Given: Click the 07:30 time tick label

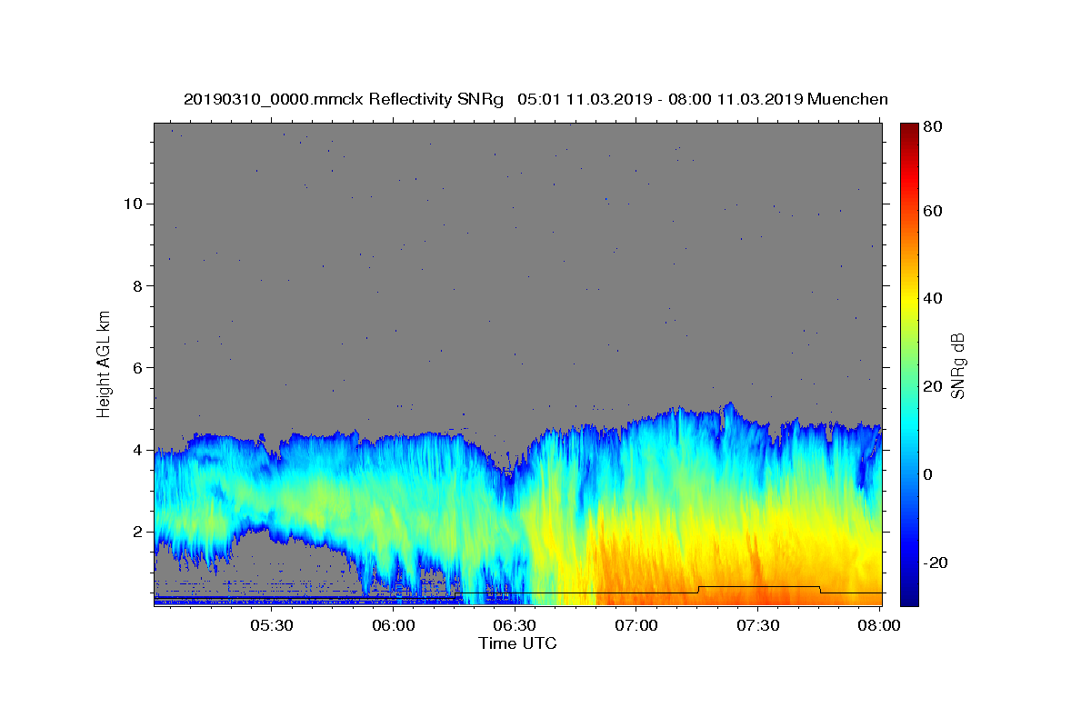Looking at the screenshot, I should [757, 625].
